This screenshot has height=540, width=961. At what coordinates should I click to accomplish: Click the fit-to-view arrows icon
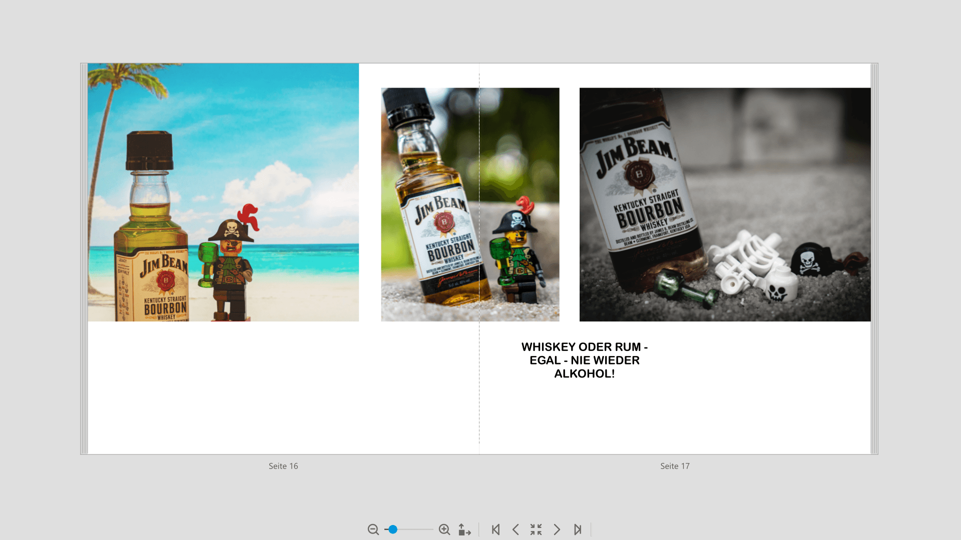(464, 529)
